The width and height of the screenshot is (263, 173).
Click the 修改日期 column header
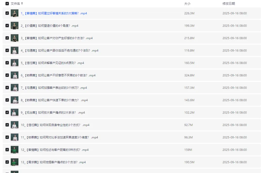coord(229,4)
